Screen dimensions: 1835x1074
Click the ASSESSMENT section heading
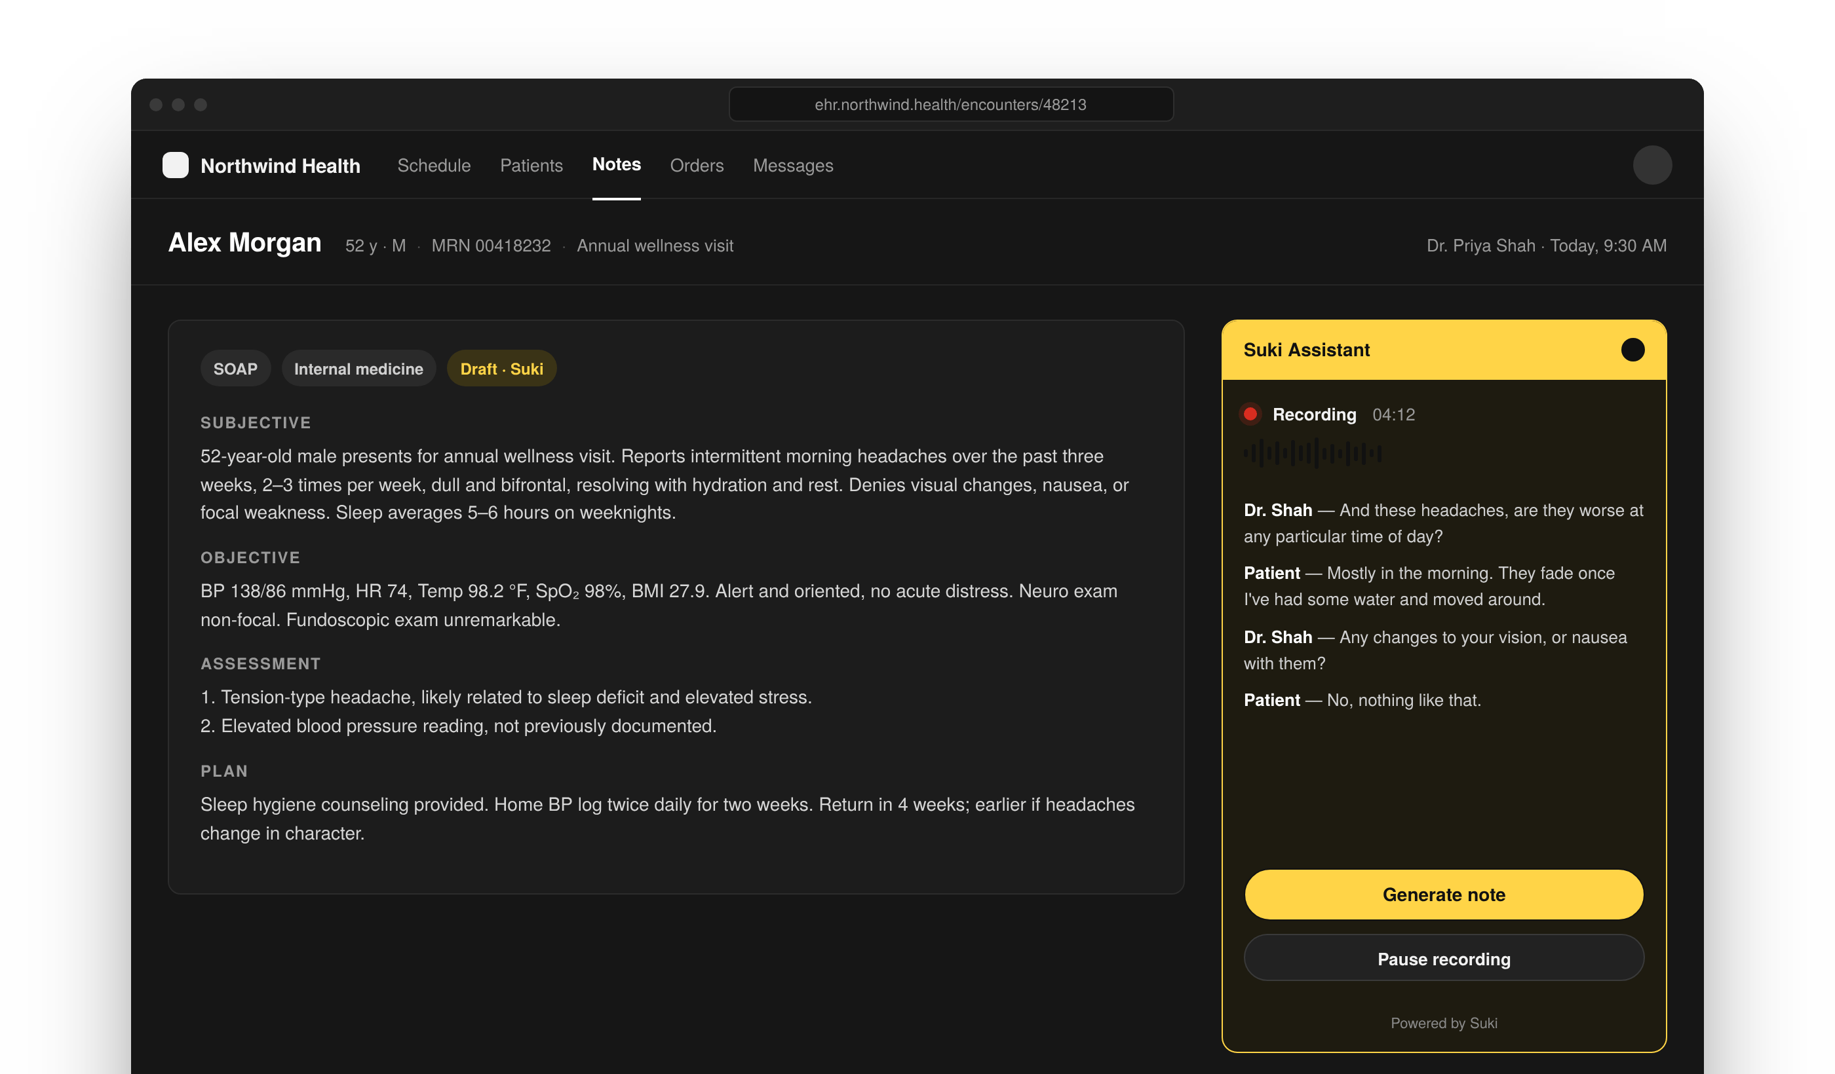pos(261,663)
